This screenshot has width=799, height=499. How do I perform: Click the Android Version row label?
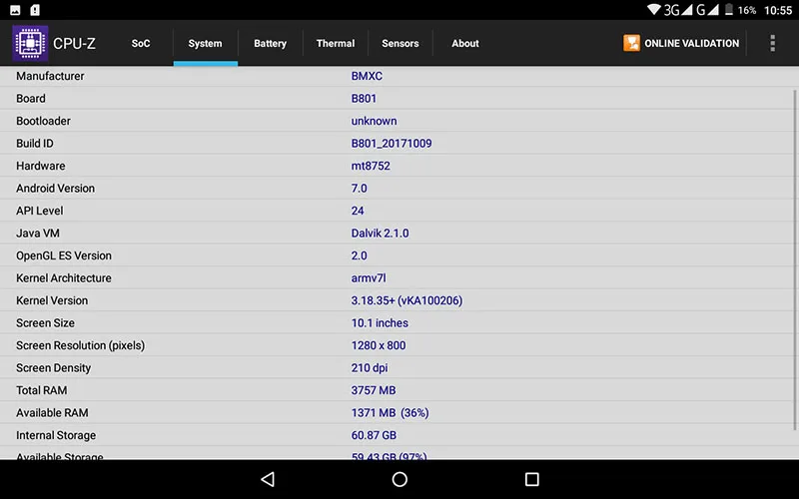pos(56,188)
